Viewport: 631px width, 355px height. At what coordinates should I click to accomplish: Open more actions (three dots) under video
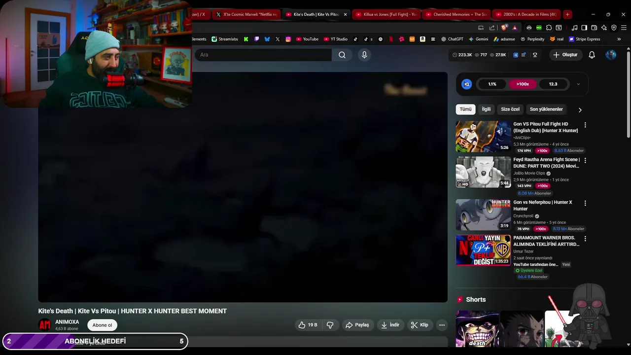point(442,325)
